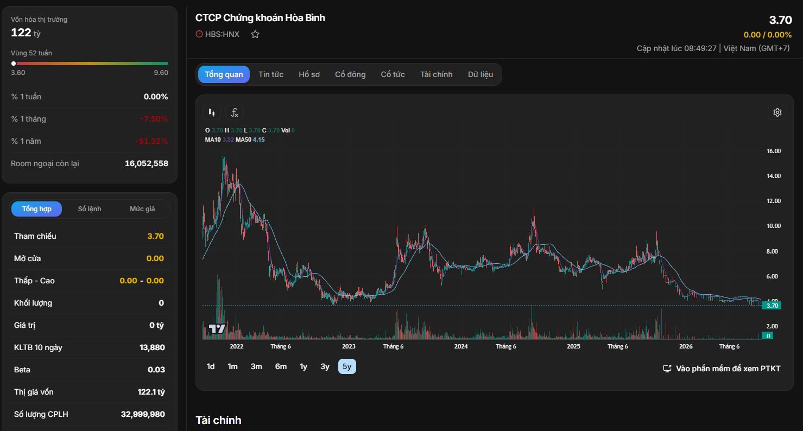Add HBS to favorites with the star icon

tap(255, 34)
